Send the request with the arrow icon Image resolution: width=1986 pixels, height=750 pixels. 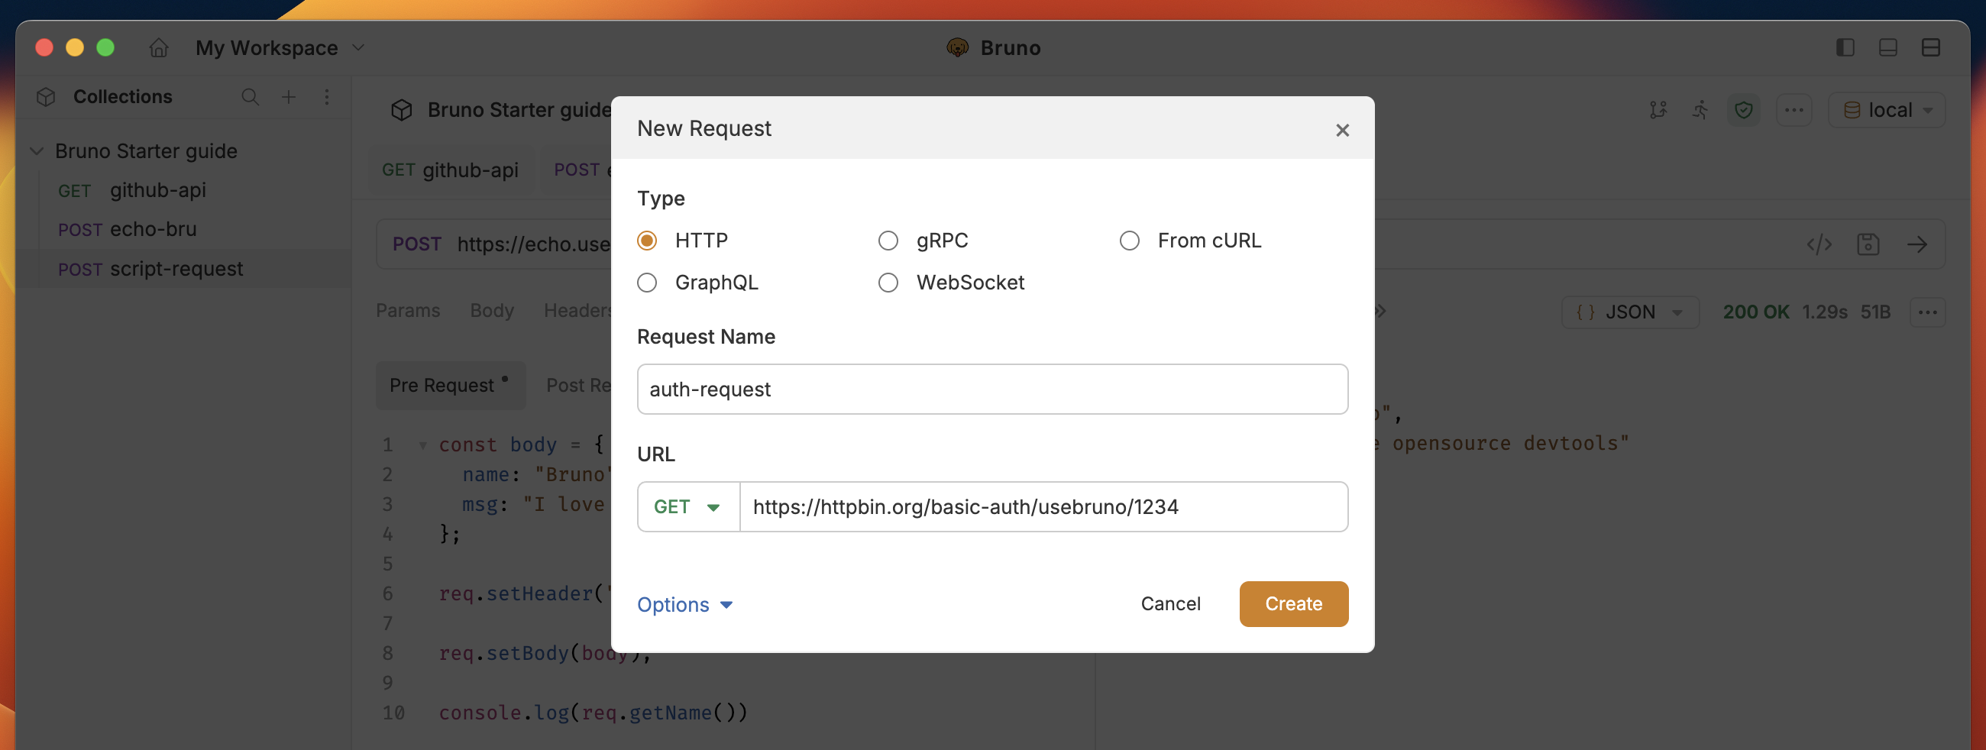coord(1916,245)
